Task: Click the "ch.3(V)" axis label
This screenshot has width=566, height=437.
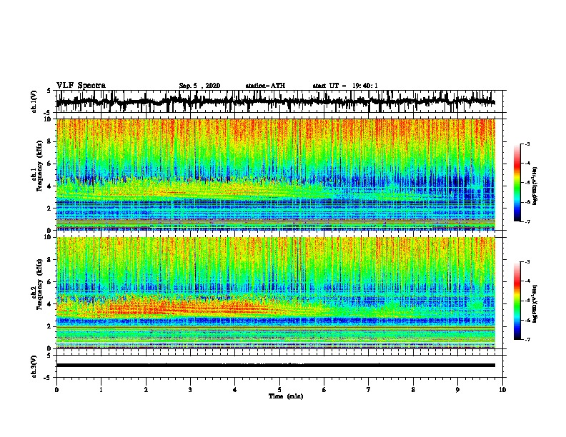Action: 34,366
